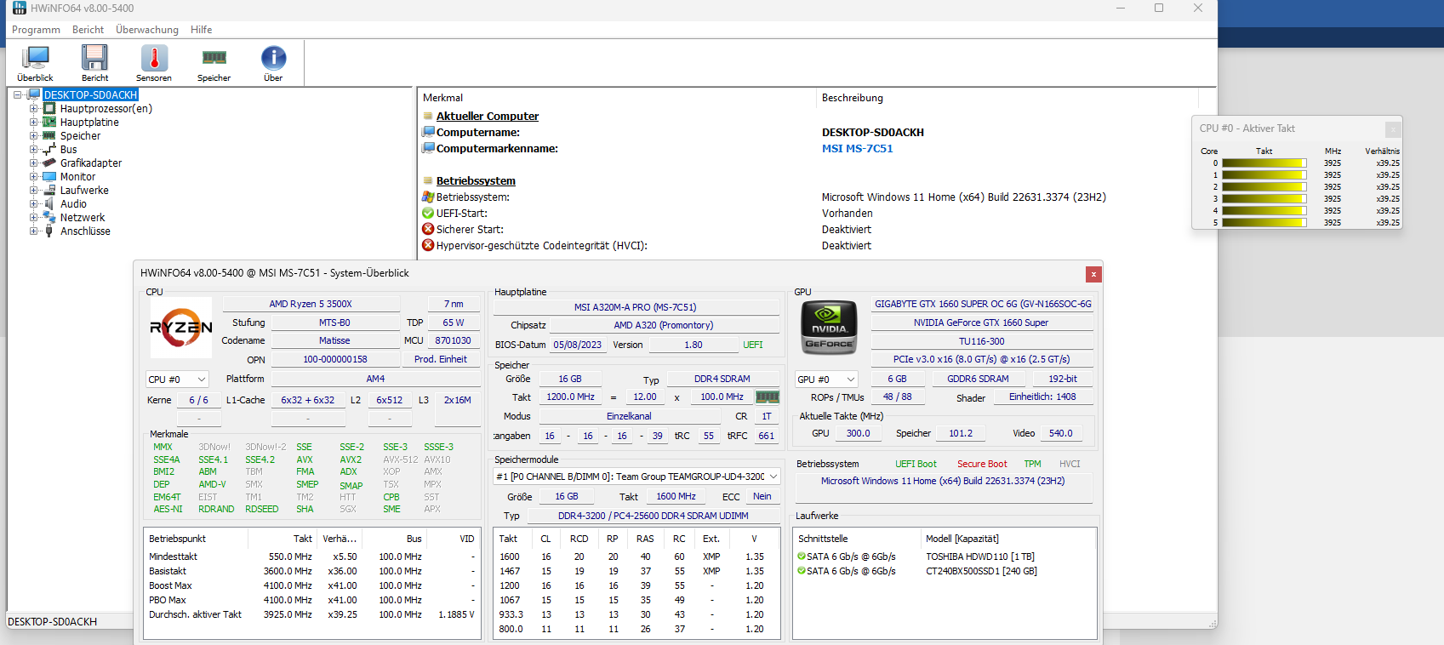Expand the Speicher tree node
Image resolution: width=1444 pixels, height=645 pixels.
[x=34, y=136]
